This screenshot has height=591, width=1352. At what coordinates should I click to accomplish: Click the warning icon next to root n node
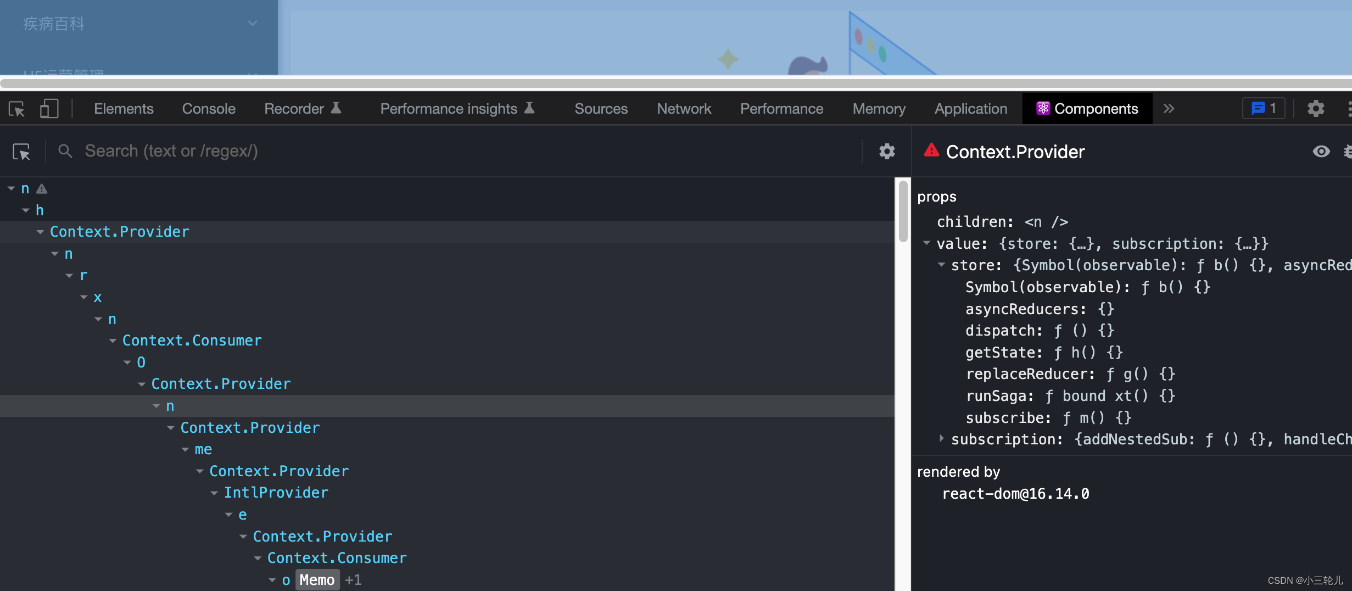tap(42, 188)
